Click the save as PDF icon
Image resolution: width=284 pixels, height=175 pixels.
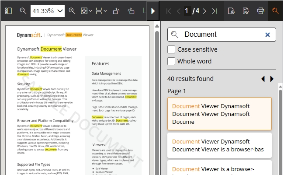[x=246, y=11]
